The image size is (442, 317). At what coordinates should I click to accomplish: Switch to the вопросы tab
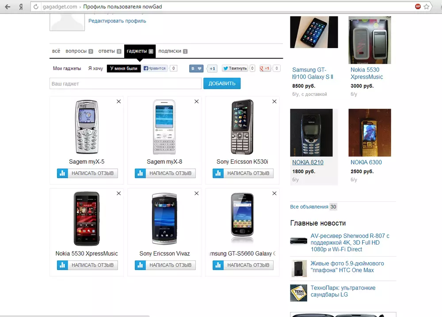coord(79,51)
